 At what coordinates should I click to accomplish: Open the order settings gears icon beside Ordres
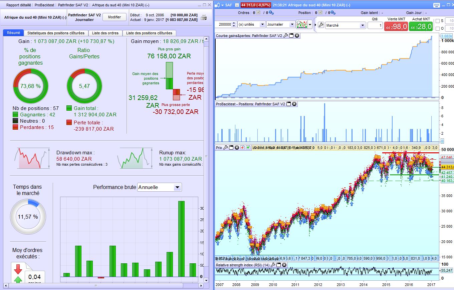[x=271, y=13]
